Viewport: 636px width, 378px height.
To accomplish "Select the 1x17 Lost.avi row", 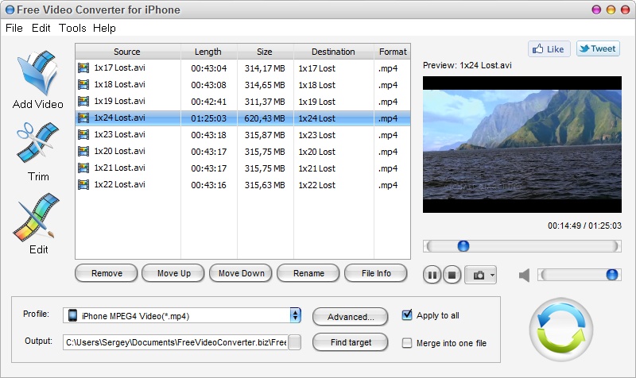I will point(242,68).
